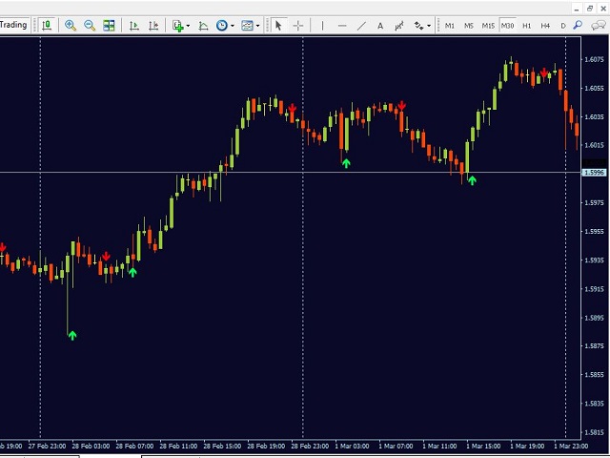Image resolution: width=610 pixels, height=458 pixels.
Task: Select the crosshair tool
Action: tap(298, 26)
